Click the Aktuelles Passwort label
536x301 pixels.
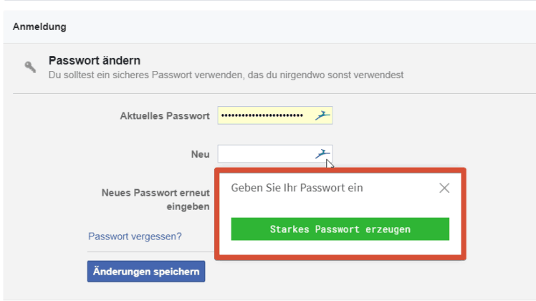point(165,116)
